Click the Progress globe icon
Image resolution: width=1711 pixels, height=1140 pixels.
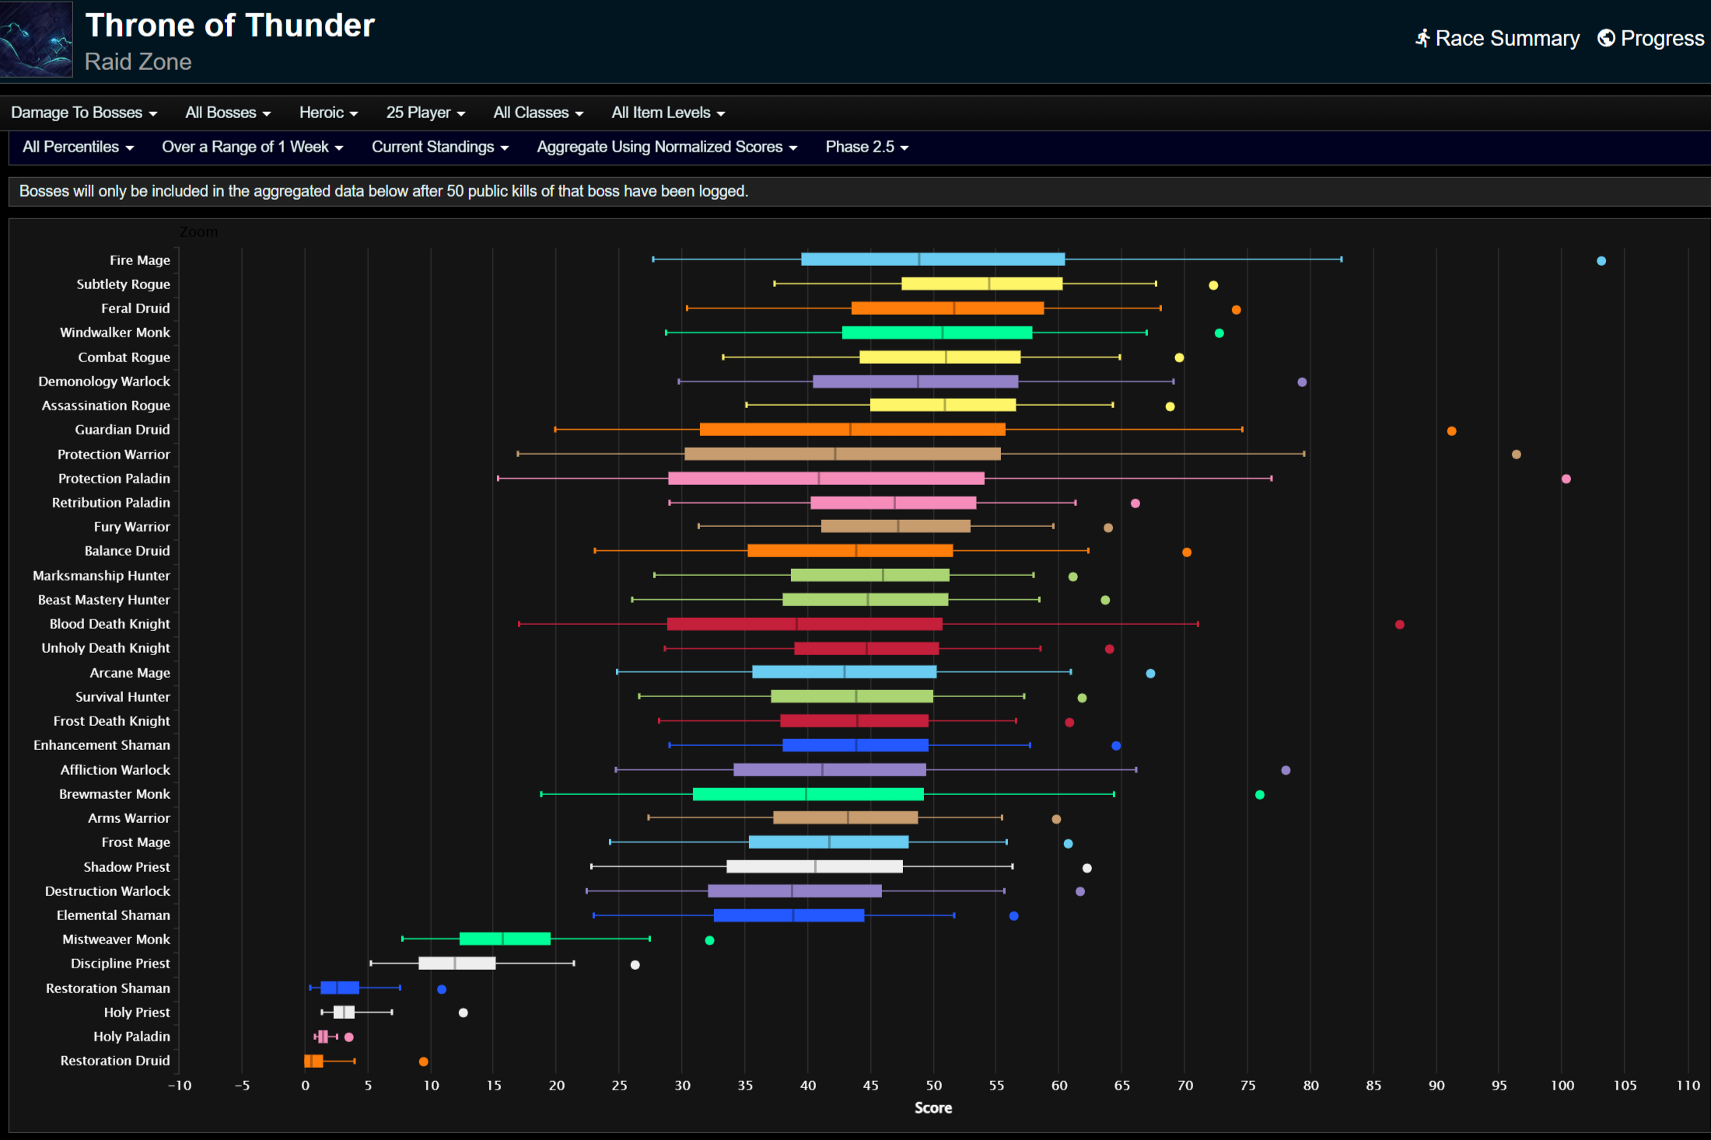click(1606, 38)
